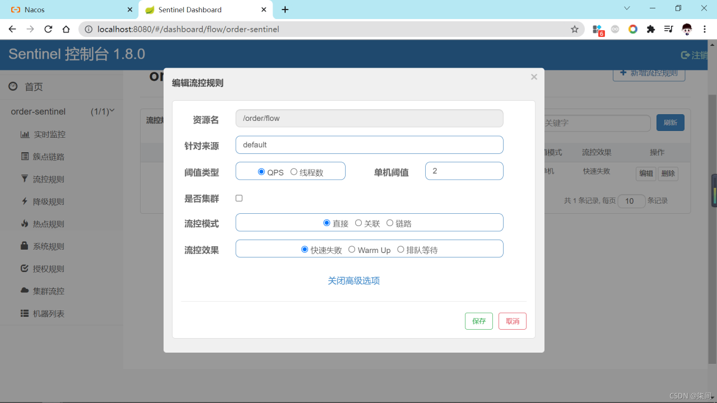Open 首页 in the sidebar
717x403 pixels.
coord(26,87)
